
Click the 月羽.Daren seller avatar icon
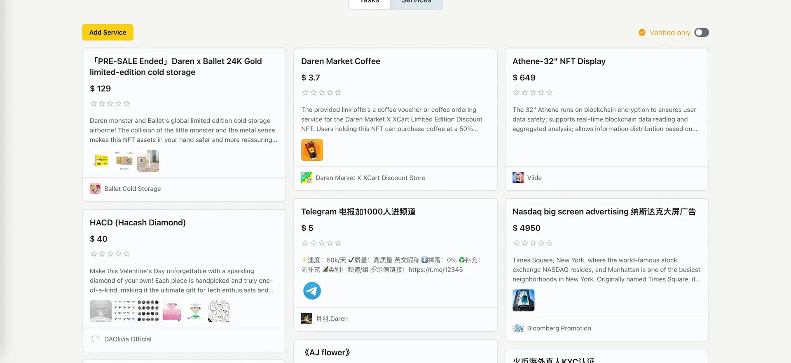tap(307, 319)
